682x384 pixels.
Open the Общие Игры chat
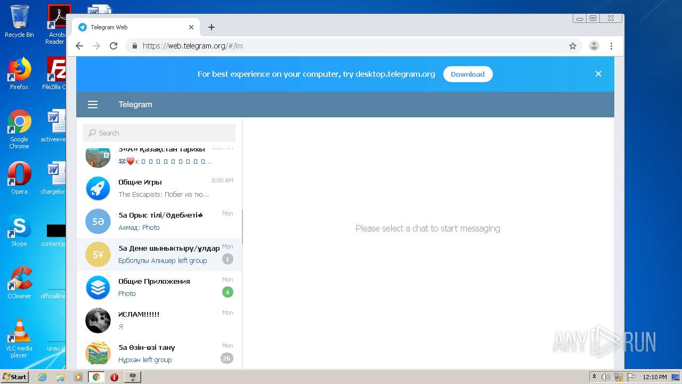(x=159, y=188)
